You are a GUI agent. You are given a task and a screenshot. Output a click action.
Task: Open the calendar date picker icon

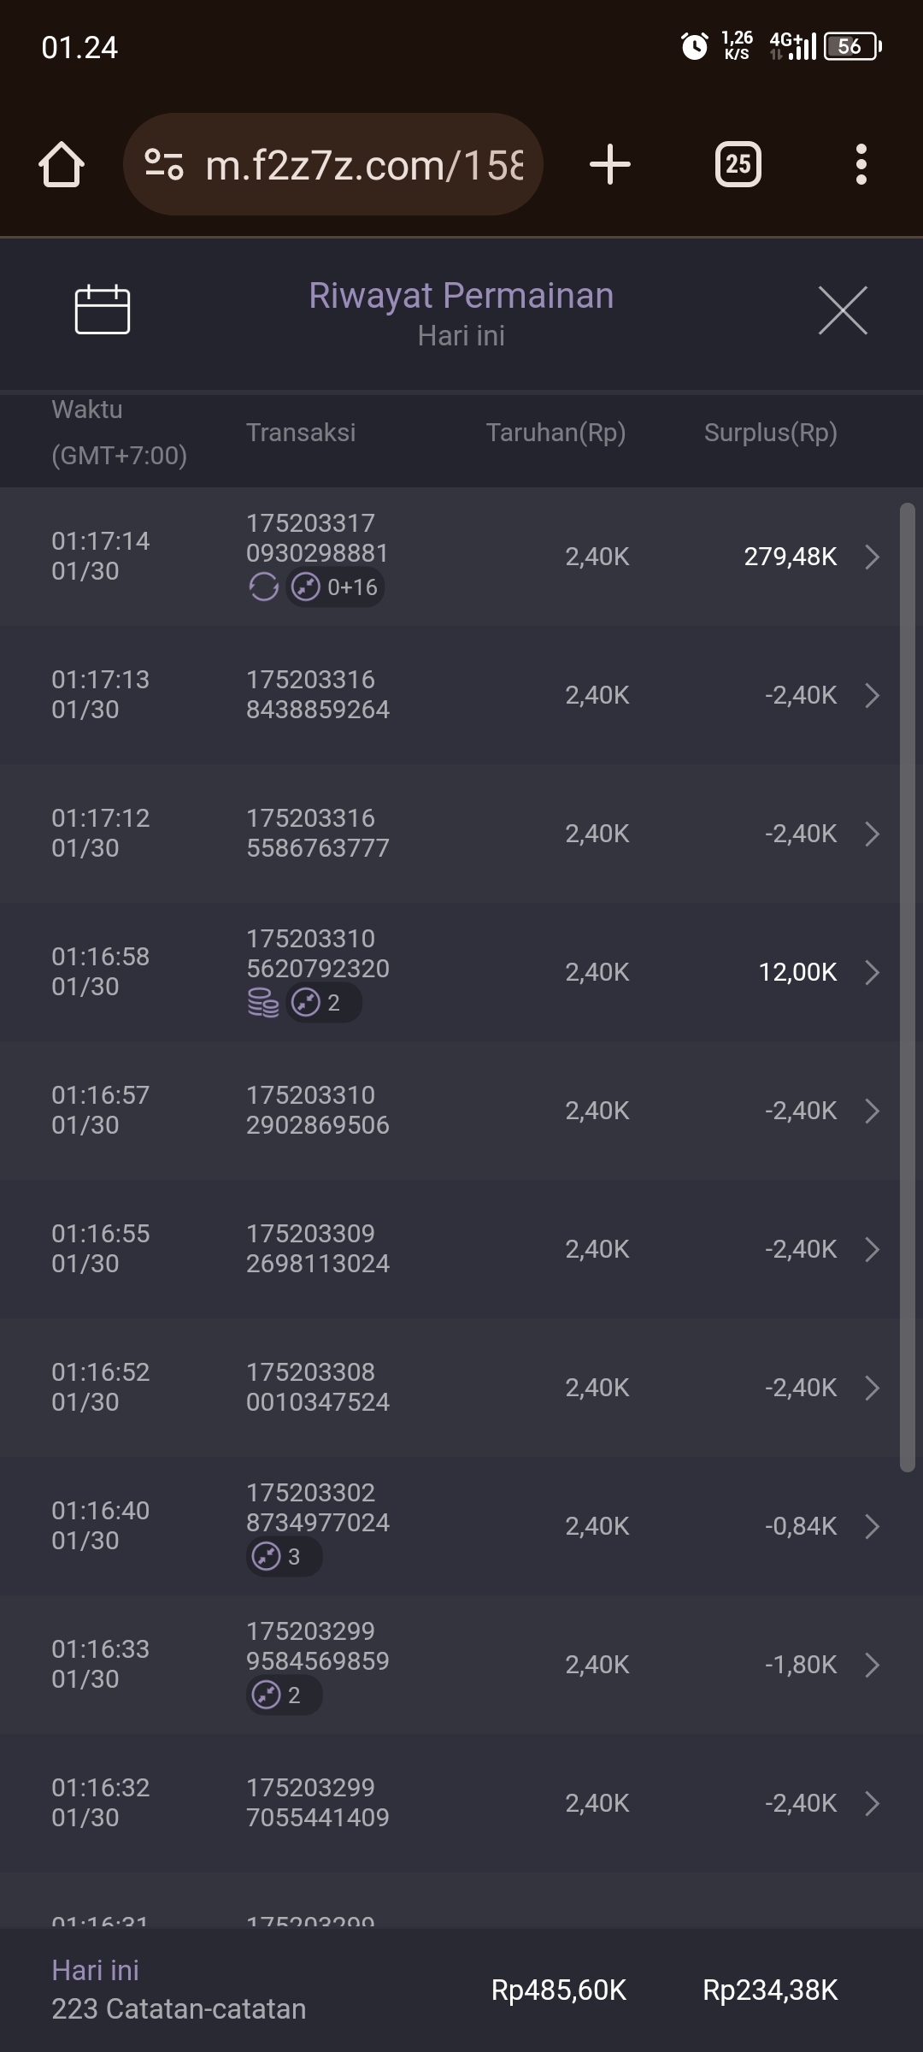pyautogui.click(x=103, y=310)
